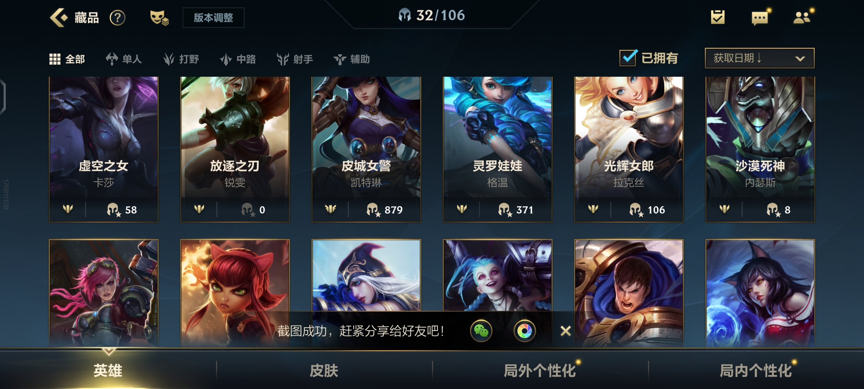Viewport: 864px width, 389px height.
Task: Select the 全部 all champions filter
Action: (x=67, y=59)
